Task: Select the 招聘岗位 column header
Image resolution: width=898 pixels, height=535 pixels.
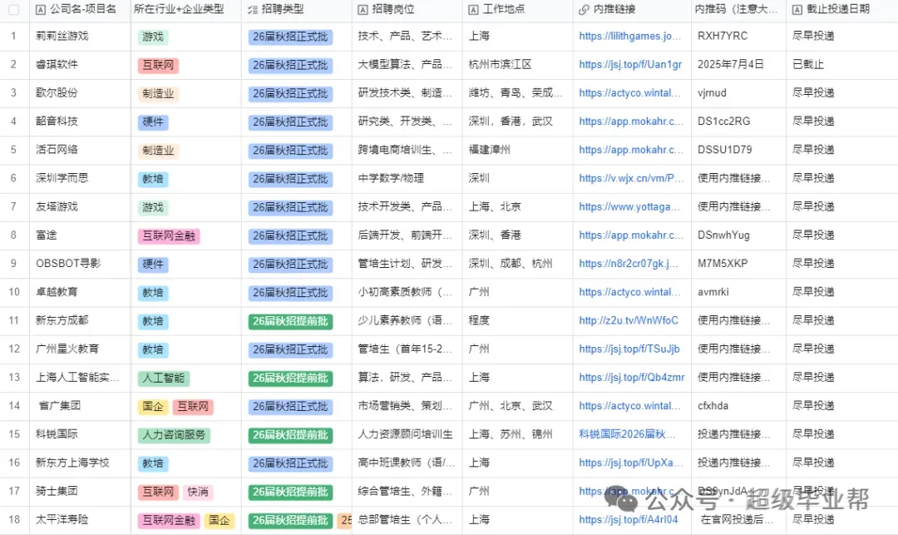Action: tap(407, 10)
